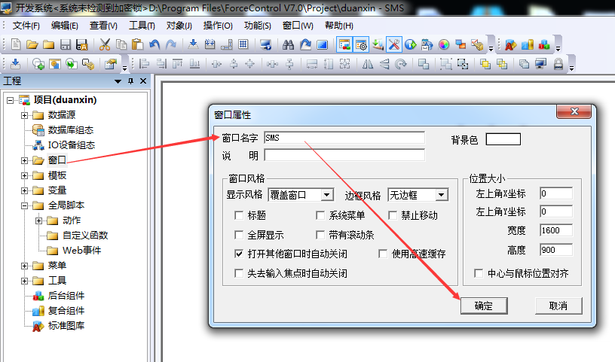Open the 显示风格 dropdown
Screen dimensions: 615x362
pyautogui.click(x=327, y=195)
